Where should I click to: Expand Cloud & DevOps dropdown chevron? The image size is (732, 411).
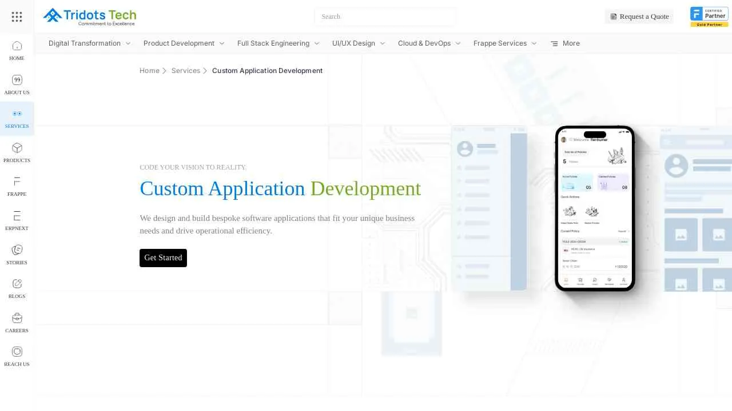[x=458, y=43]
